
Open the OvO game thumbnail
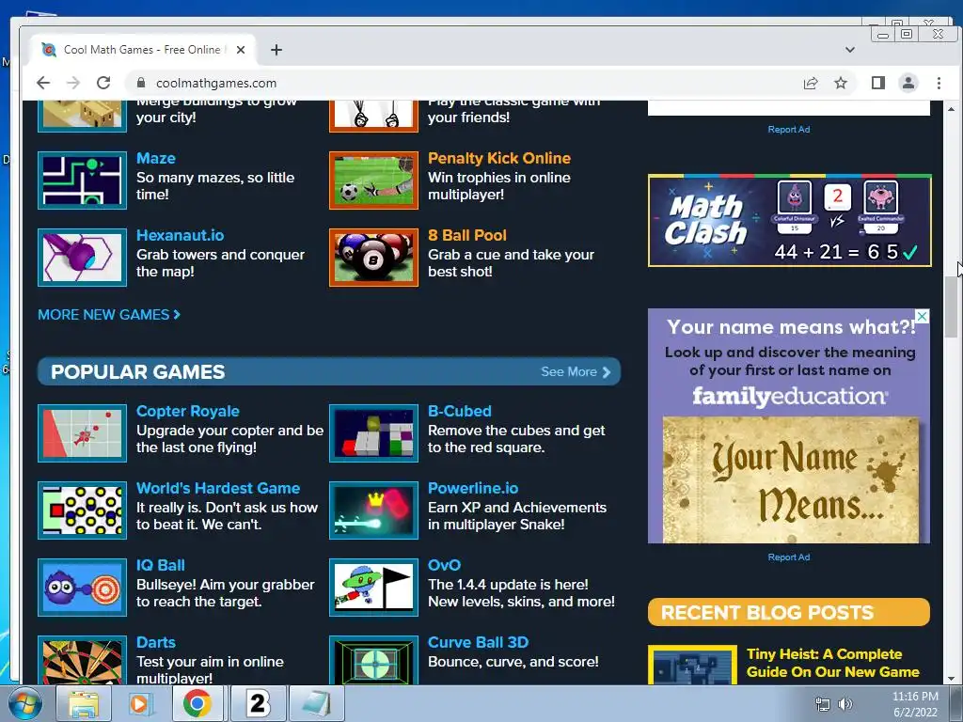373,588
